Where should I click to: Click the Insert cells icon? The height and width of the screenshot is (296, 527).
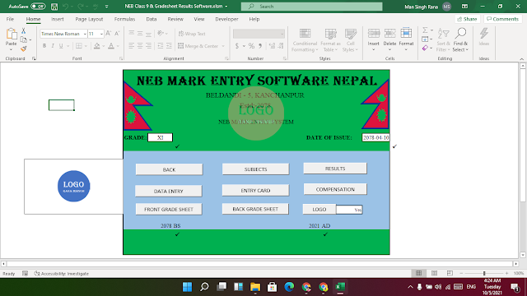[373, 34]
